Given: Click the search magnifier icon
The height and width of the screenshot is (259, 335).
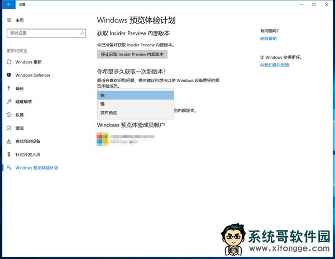Looking at the screenshot, I should tap(82, 33).
